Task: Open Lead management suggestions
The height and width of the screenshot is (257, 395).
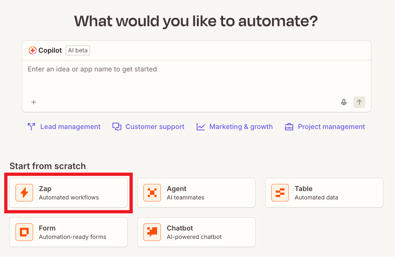Action: tap(64, 127)
